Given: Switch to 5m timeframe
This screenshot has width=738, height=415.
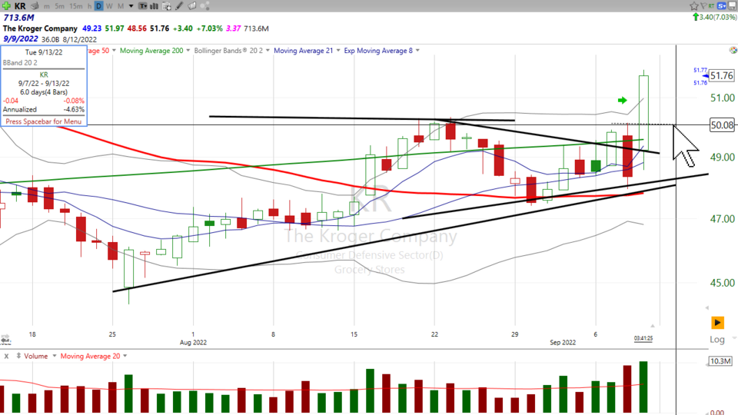Looking at the screenshot, I should click(59, 6).
